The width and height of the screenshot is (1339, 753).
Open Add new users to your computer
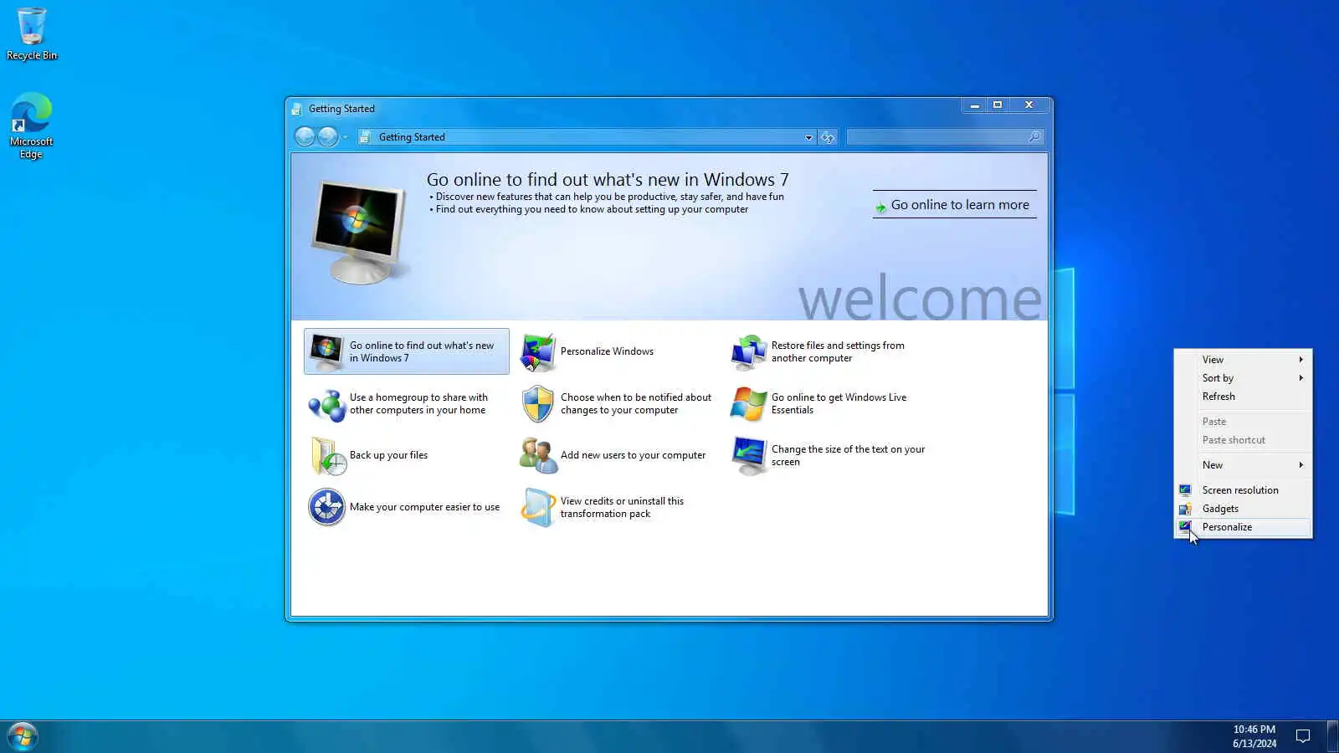point(633,455)
